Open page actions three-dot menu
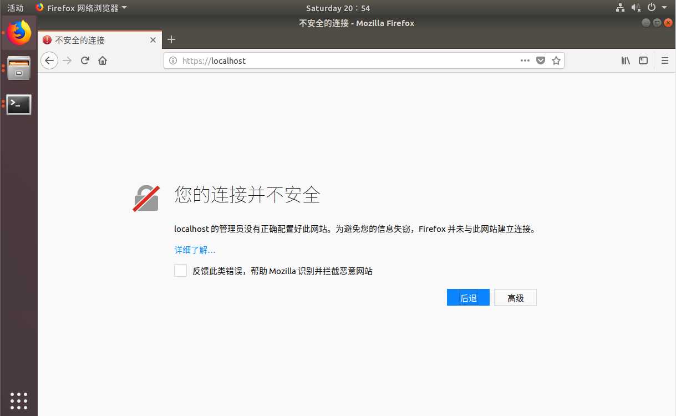 (x=525, y=61)
